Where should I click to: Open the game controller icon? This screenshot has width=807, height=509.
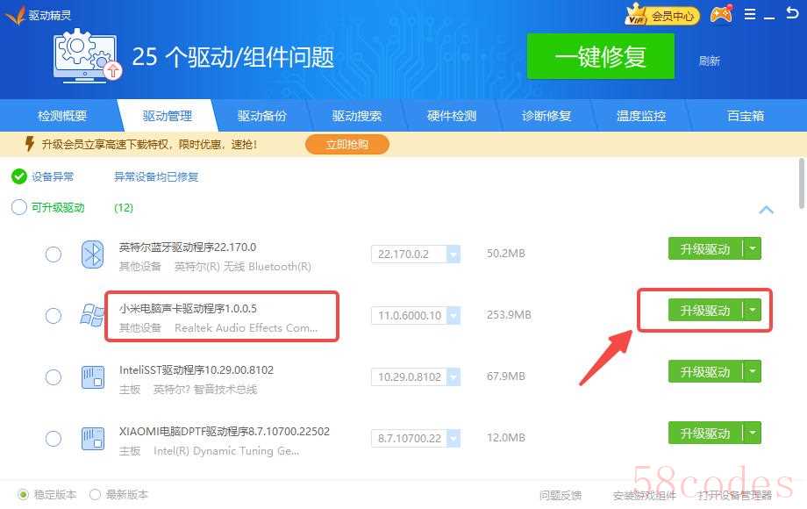point(722,14)
